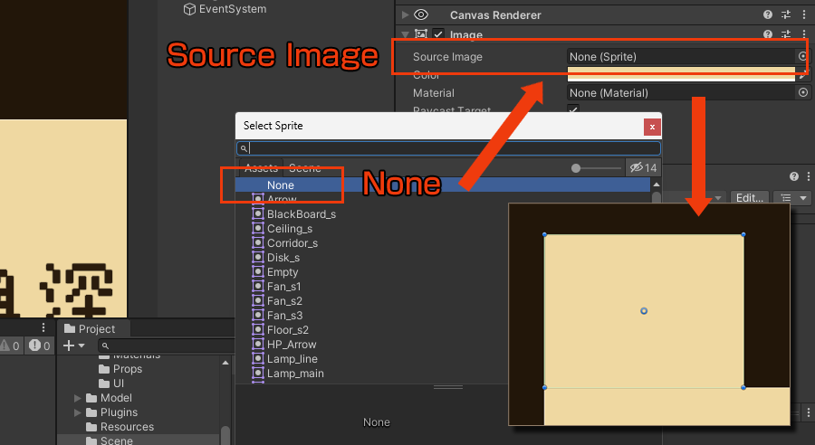
Task: Select BlackBoard_s sprite in the list
Action: tap(301, 214)
